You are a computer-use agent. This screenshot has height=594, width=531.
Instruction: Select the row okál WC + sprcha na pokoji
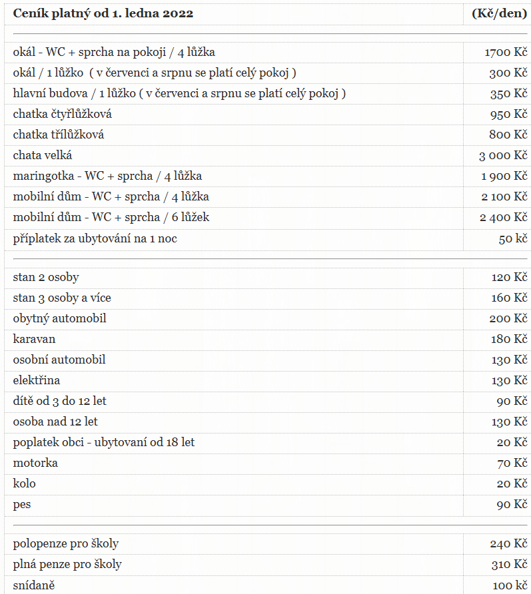coord(268,53)
